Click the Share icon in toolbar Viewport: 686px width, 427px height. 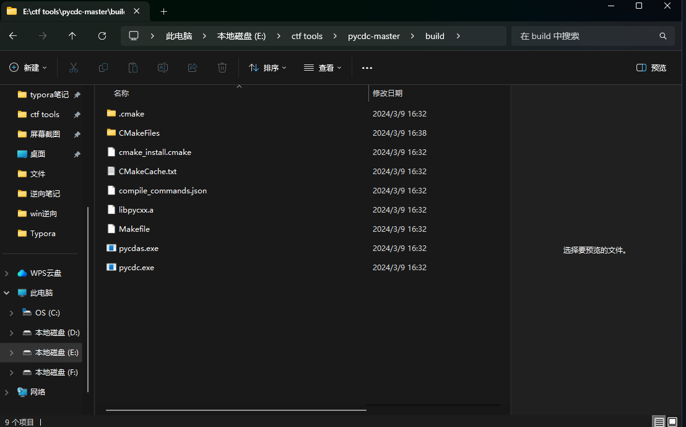(x=193, y=68)
